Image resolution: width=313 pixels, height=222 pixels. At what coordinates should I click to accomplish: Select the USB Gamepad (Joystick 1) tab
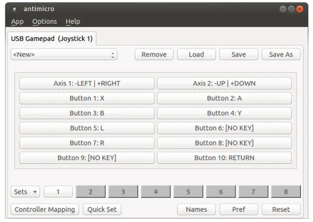coord(52,38)
